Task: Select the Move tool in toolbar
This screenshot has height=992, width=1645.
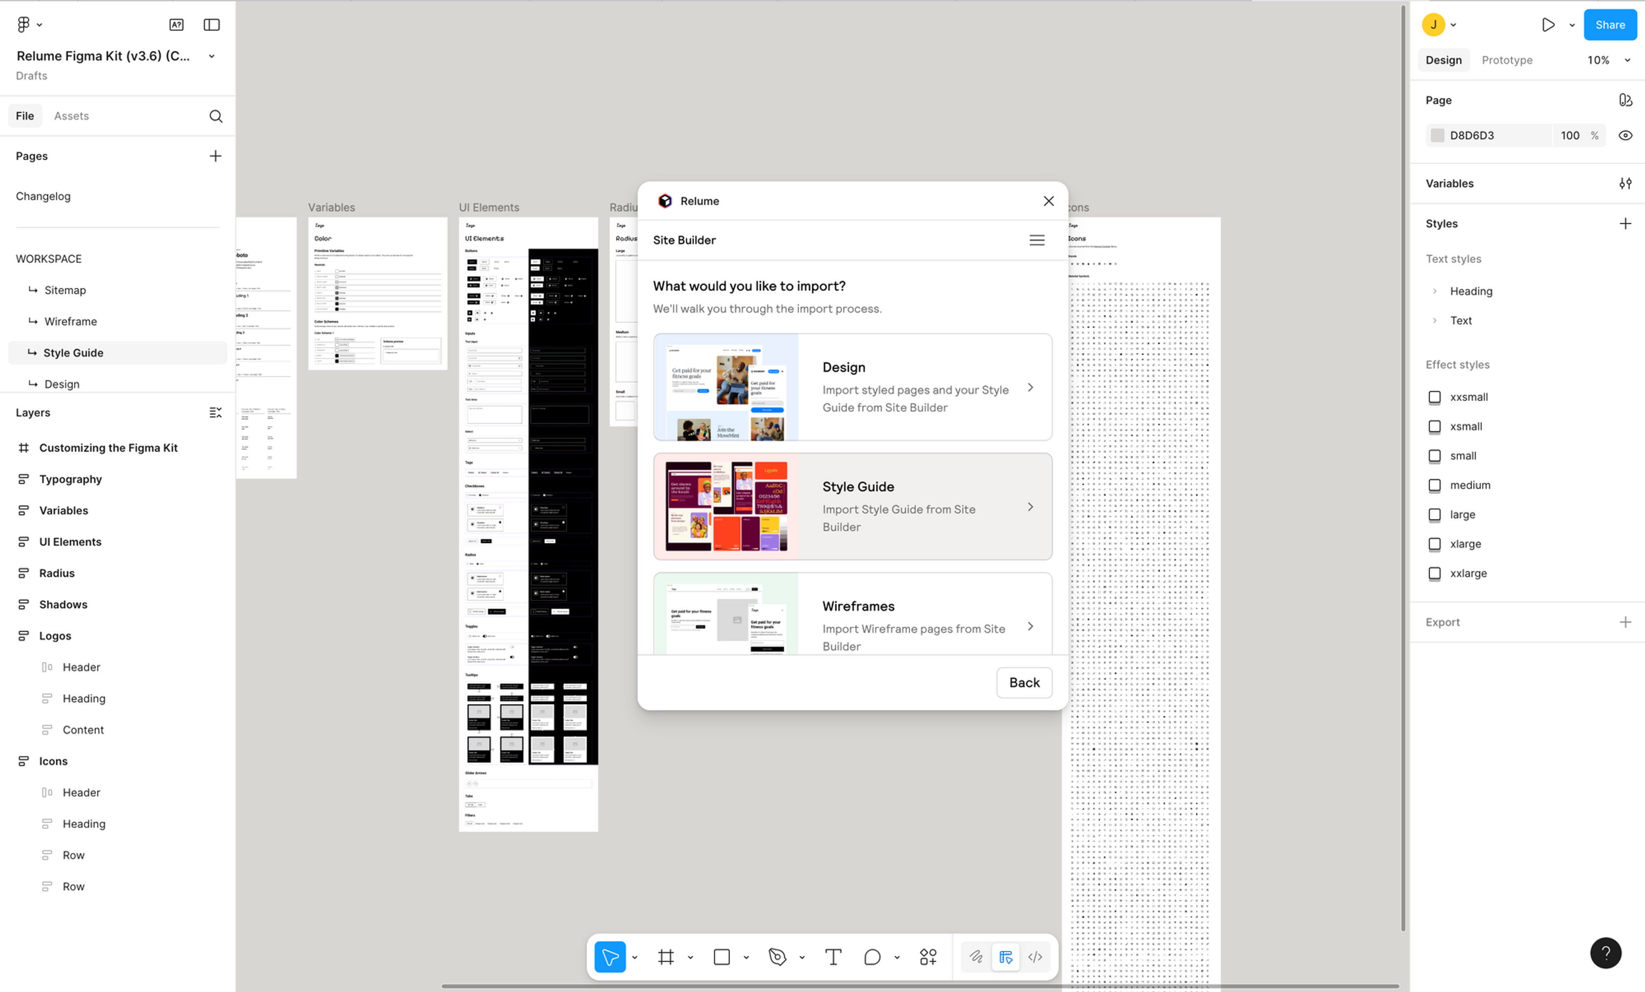Action: [610, 957]
